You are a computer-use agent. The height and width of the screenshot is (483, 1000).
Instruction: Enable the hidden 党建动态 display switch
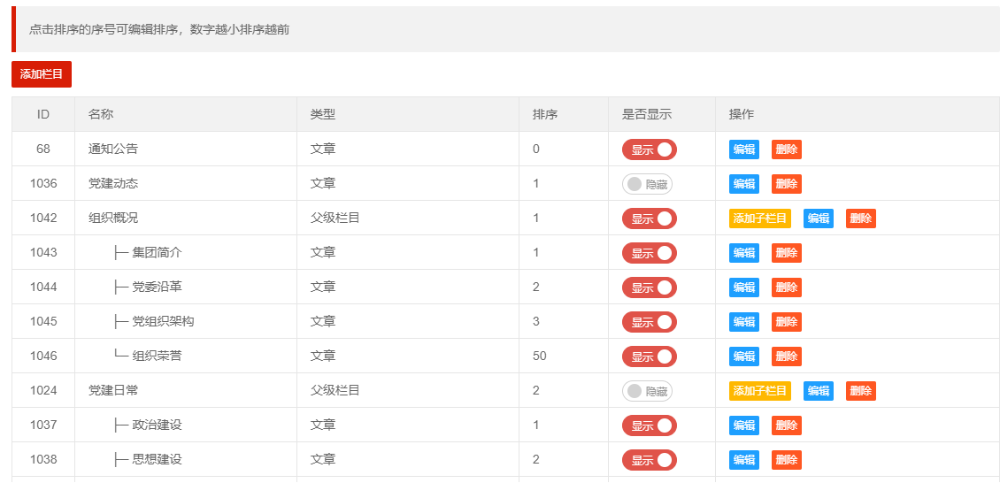(x=647, y=184)
